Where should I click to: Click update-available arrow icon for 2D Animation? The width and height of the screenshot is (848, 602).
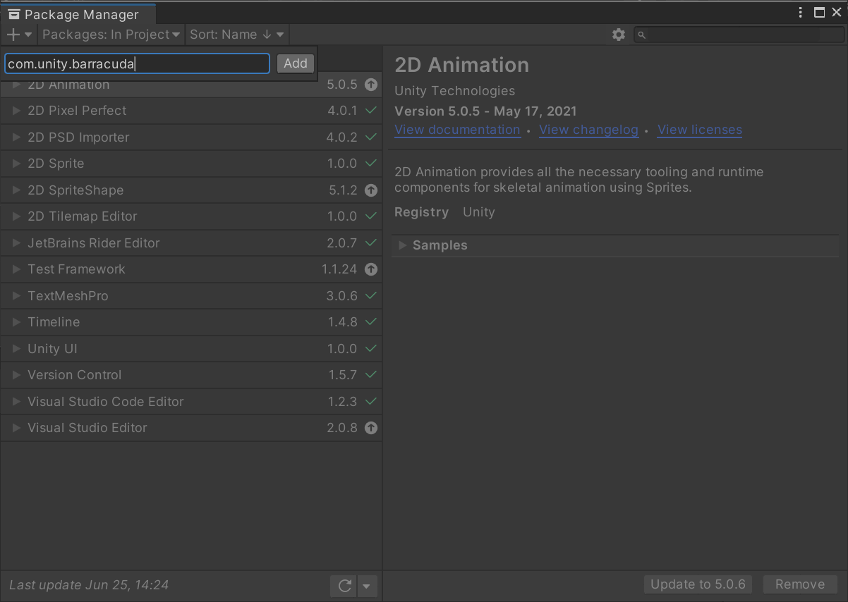371,85
